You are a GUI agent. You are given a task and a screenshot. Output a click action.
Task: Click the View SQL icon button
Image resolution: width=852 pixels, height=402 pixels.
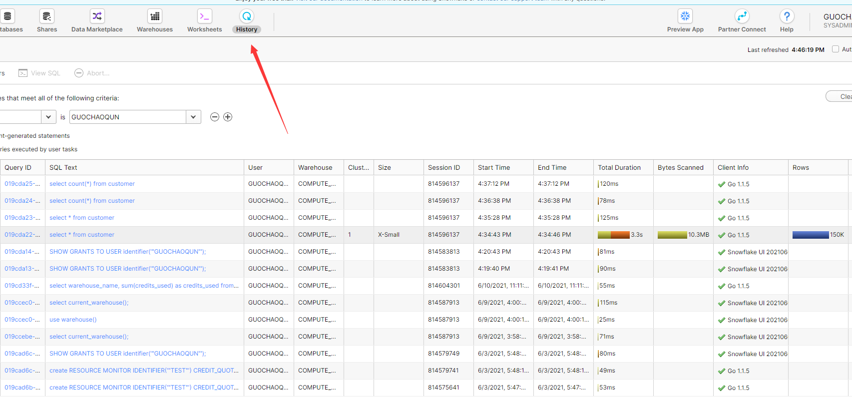(23, 73)
